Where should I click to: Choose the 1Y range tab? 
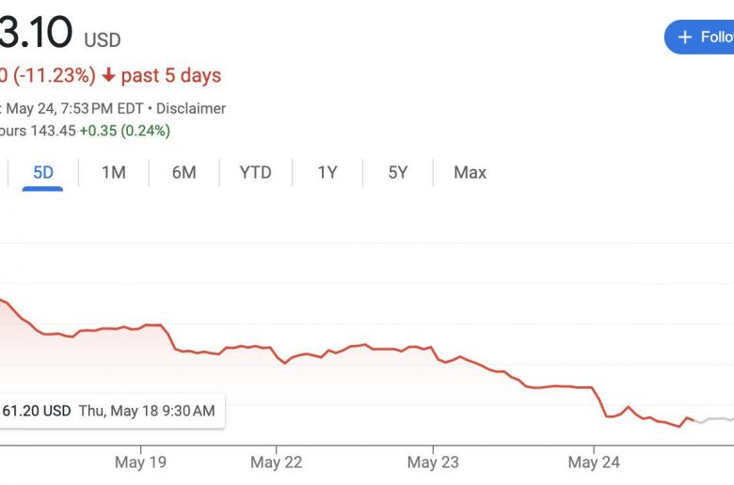tap(327, 172)
